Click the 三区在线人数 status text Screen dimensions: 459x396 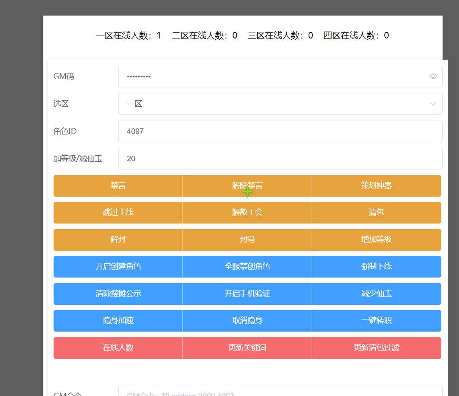point(280,35)
